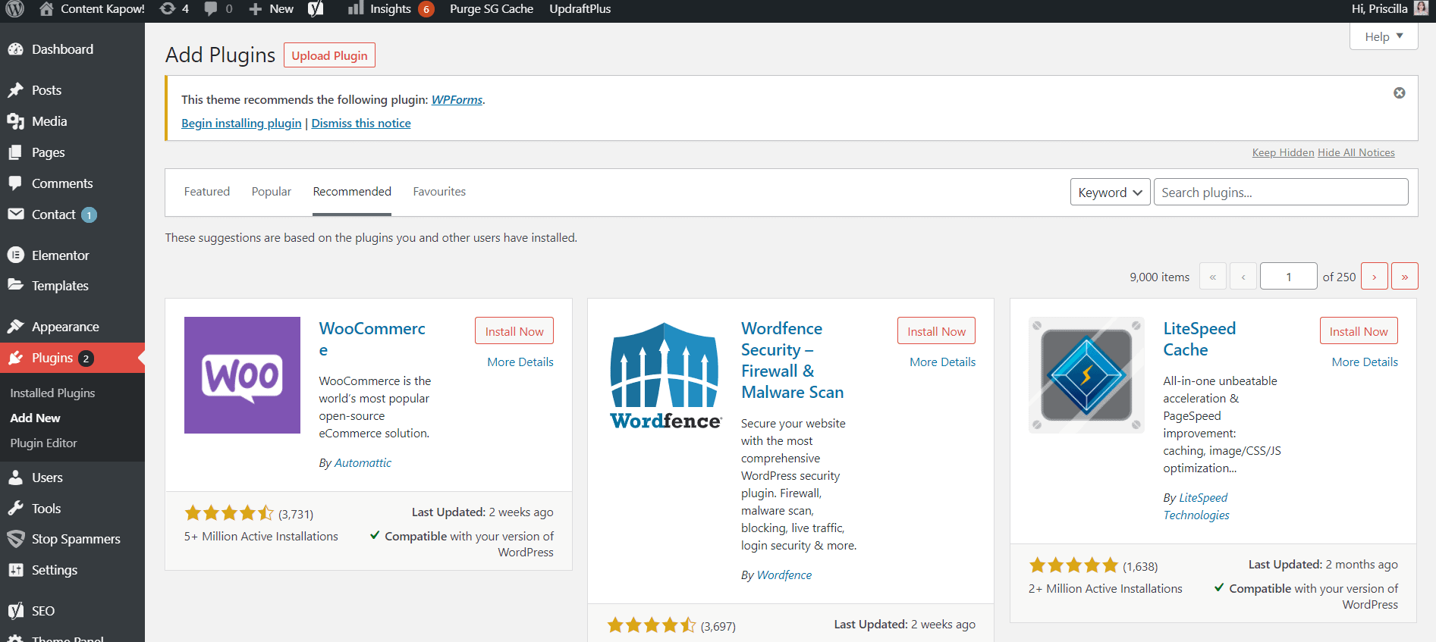Viewport: 1436px width, 642px height.
Task: Open Users icon in sidebar
Action: coord(15,478)
